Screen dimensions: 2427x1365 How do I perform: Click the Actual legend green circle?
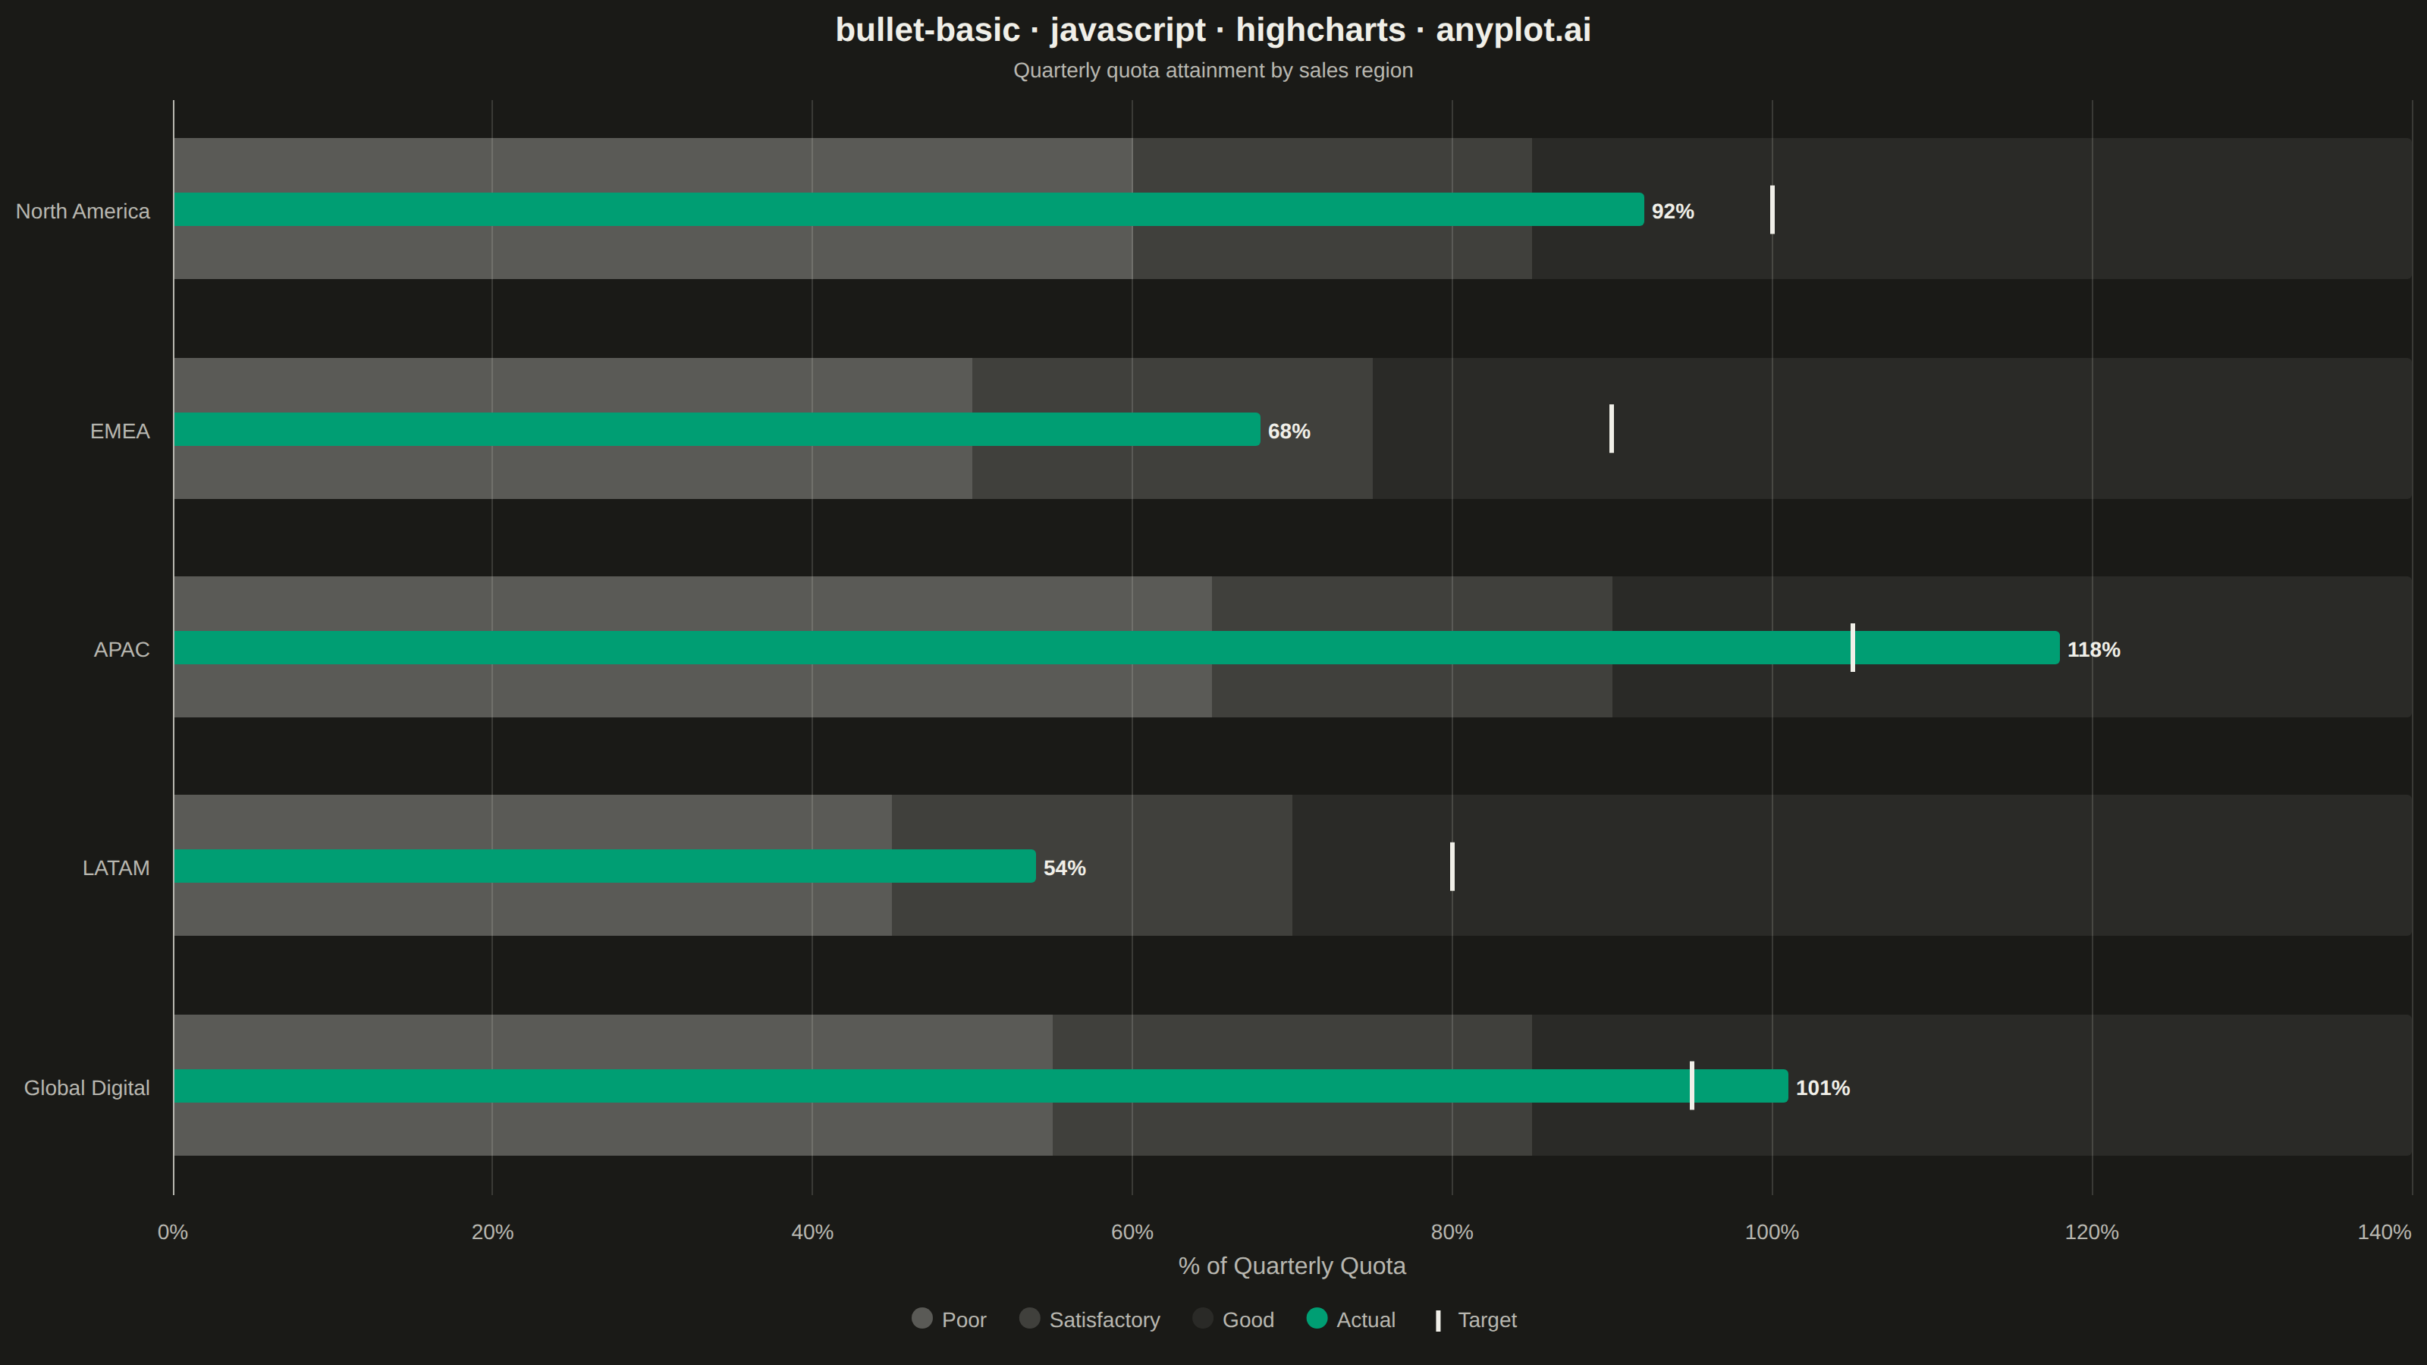pos(1317,1319)
